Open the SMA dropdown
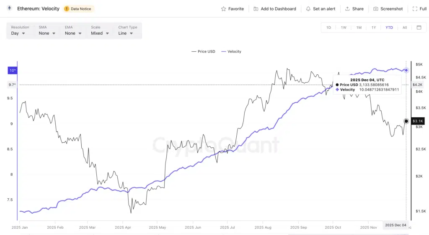Image resolution: width=429 pixels, height=235 pixels. tap(47, 33)
